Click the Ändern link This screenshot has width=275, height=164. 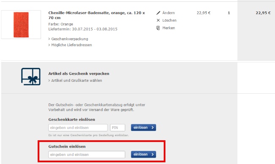click(168, 13)
